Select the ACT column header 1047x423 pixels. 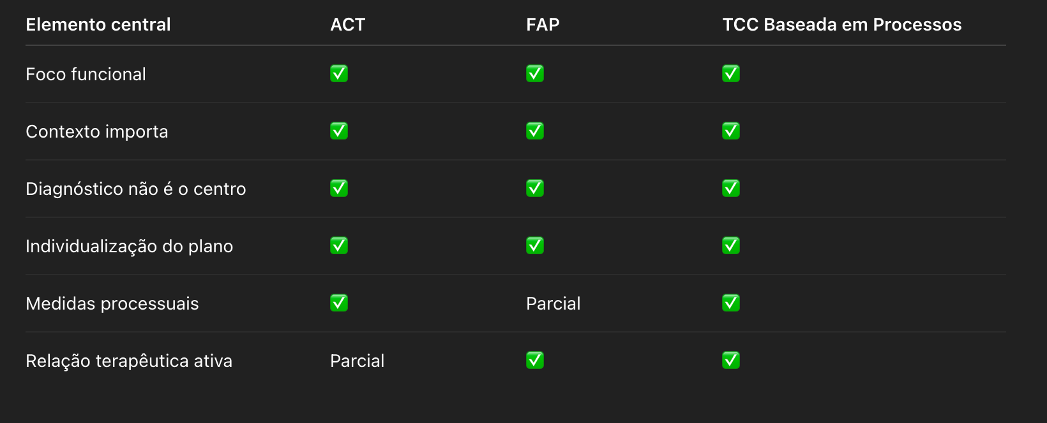[348, 25]
